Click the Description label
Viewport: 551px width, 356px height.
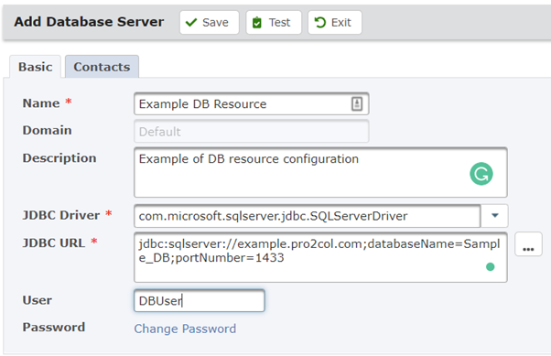pos(59,158)
